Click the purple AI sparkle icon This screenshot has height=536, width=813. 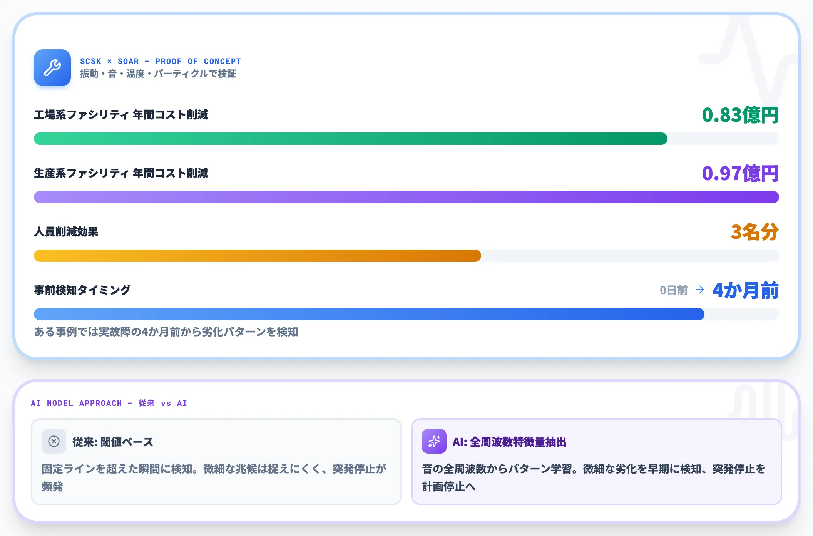coord(434,442)
